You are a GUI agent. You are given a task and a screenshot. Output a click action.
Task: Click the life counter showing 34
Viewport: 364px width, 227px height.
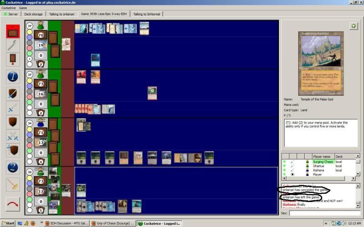pos(30,123)
